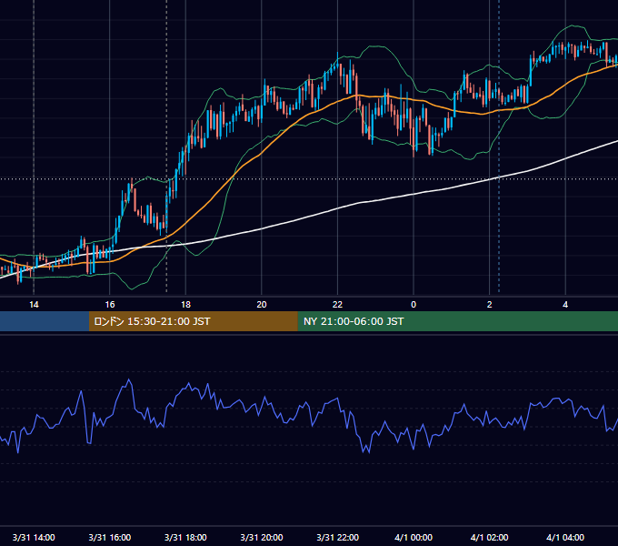Select the NY 21:00-06:00 JST session bar
Viewport: 618px width, 546px height.
click(x=457, y=321)
